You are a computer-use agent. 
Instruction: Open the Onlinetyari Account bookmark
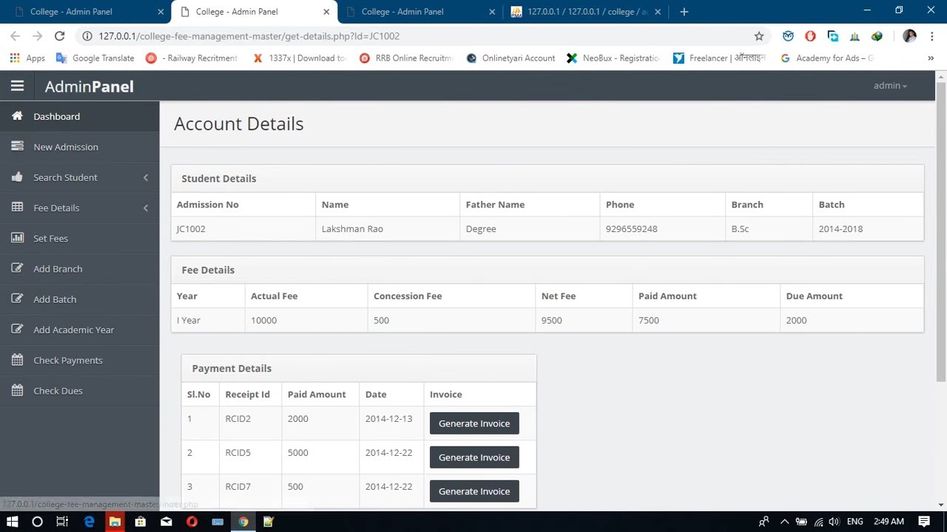[510, 58]
